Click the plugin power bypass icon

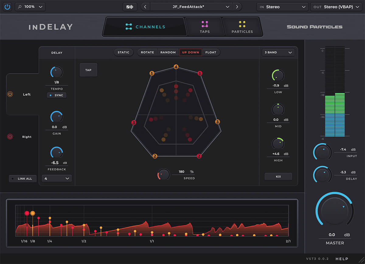[7, 7]
